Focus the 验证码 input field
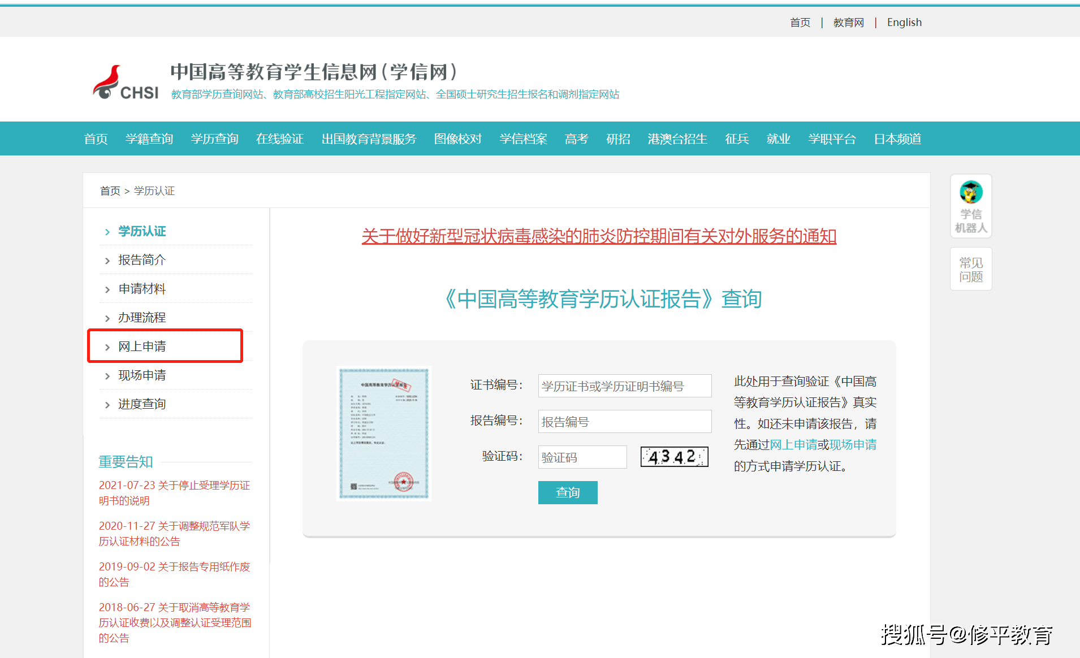This screenshot has width=1080, height=658. (x=582, y=457)
